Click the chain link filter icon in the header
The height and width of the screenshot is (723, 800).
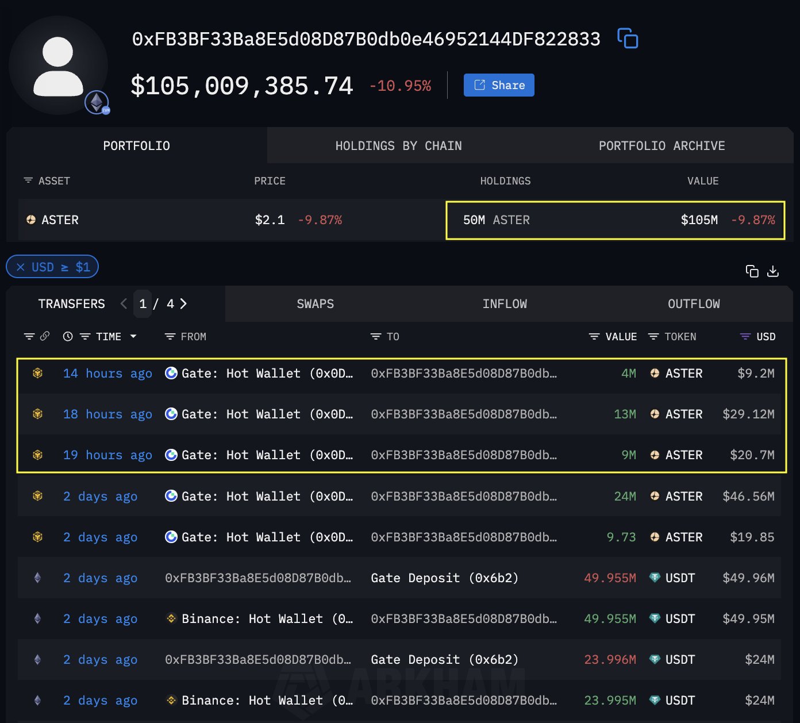(44, 336)
